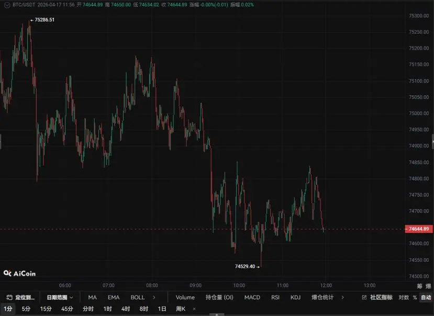The height and width of the screenshot is (316, 434).
Task: Click the 10:00 time axis label
Action: [x=239, y=285]
